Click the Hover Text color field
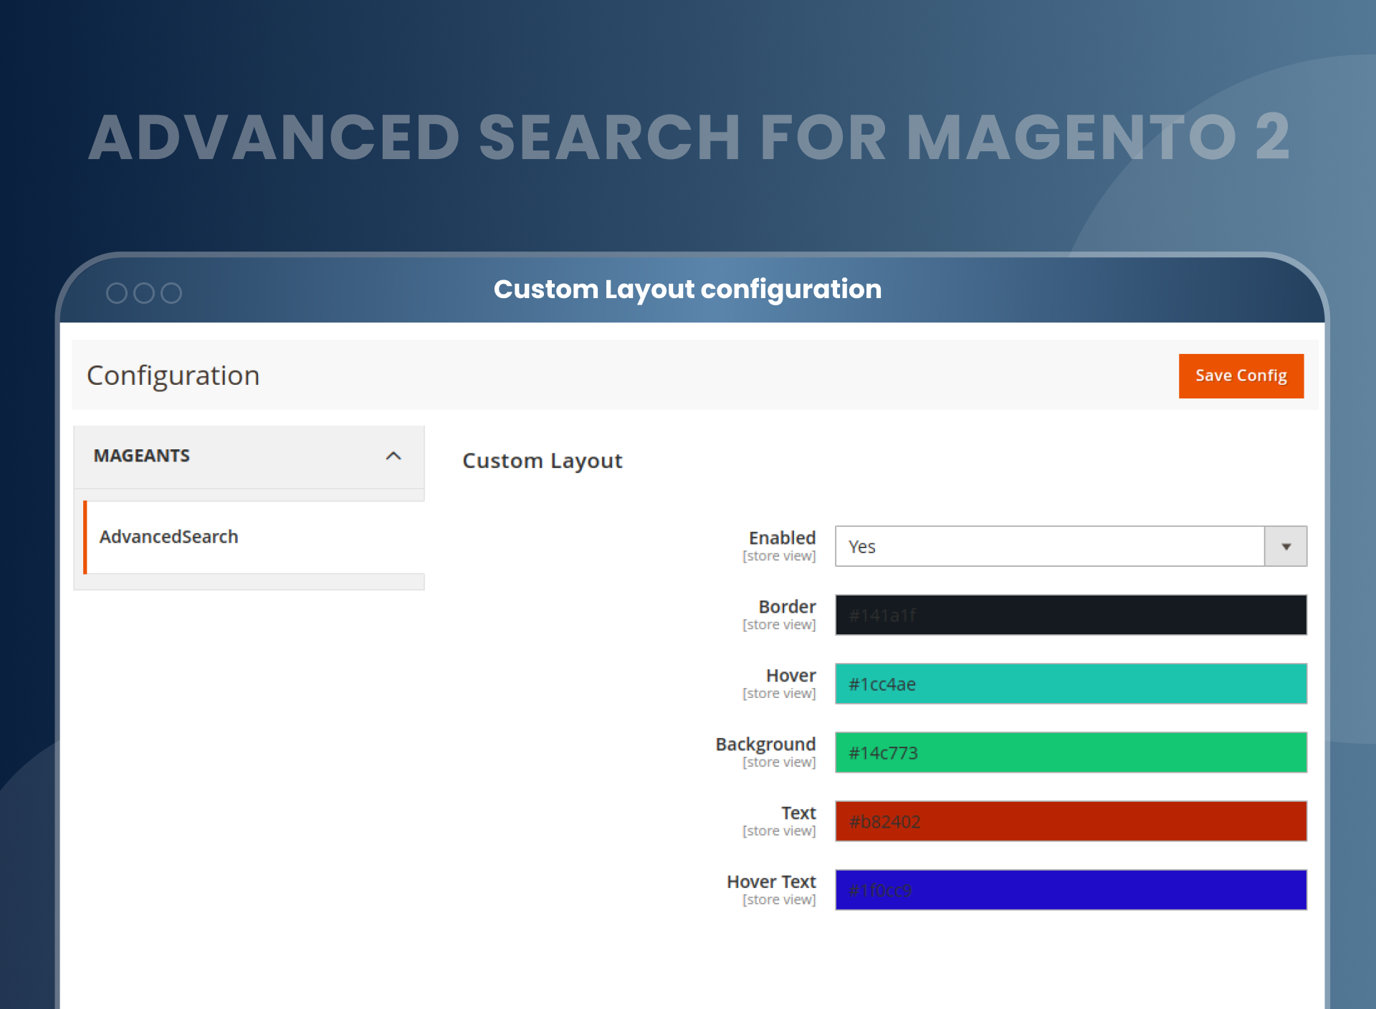The width and height of the screenshot is (1376, 1009). click(x=1070, y=890)
